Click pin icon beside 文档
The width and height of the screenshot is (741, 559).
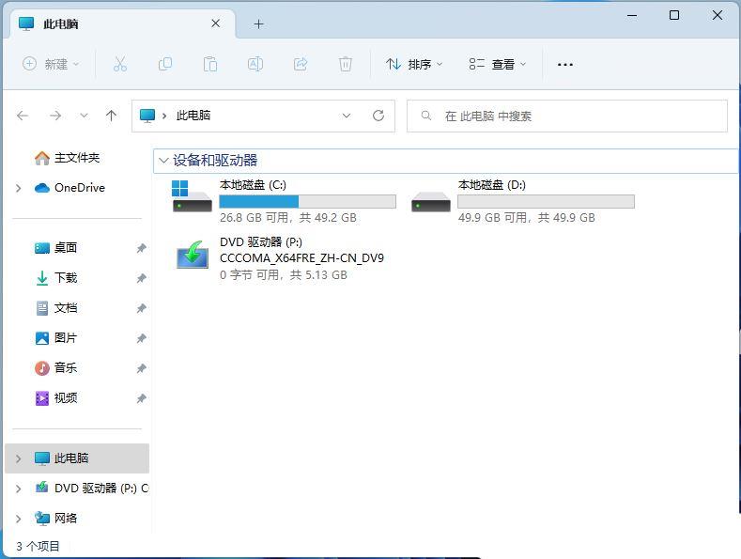(x=141, y=308)
